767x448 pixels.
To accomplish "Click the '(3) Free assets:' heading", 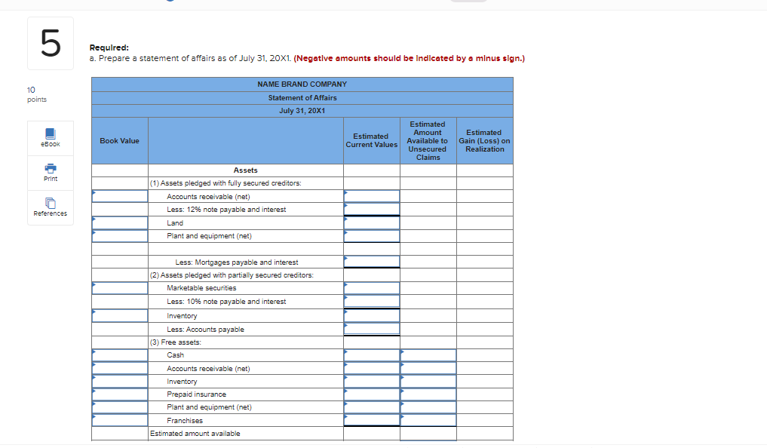I will click(176, 342).
